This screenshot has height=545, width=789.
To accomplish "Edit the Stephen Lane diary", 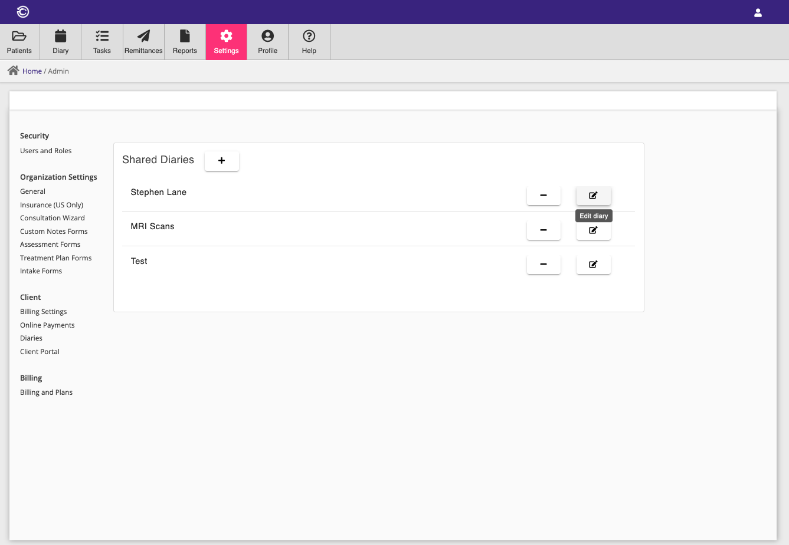I will (x=593, y=196).
